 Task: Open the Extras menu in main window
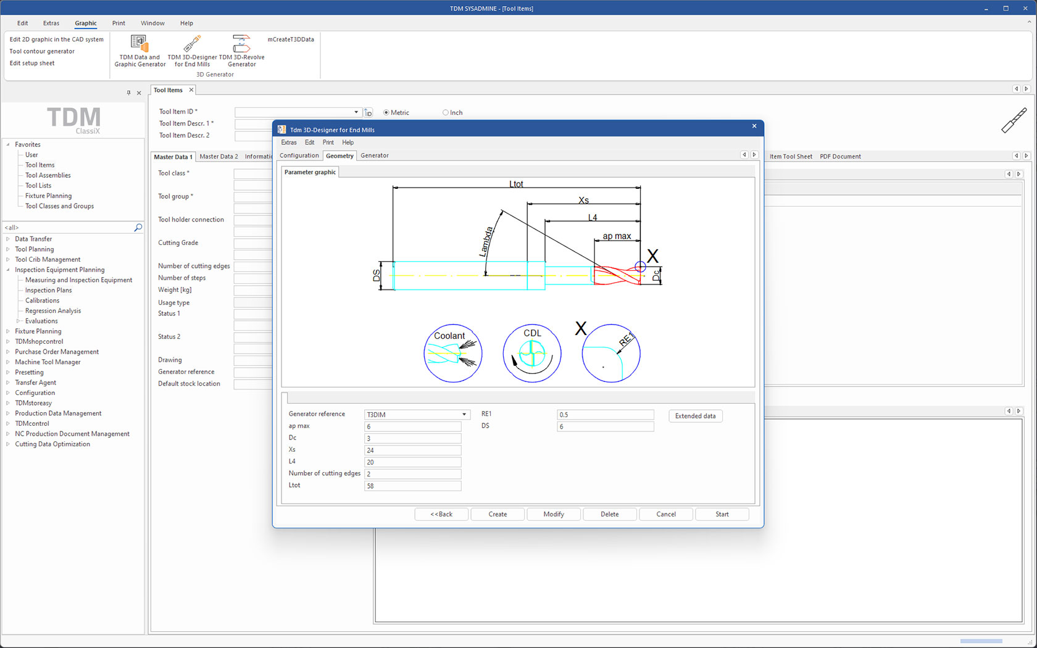[x=51, y=23]
